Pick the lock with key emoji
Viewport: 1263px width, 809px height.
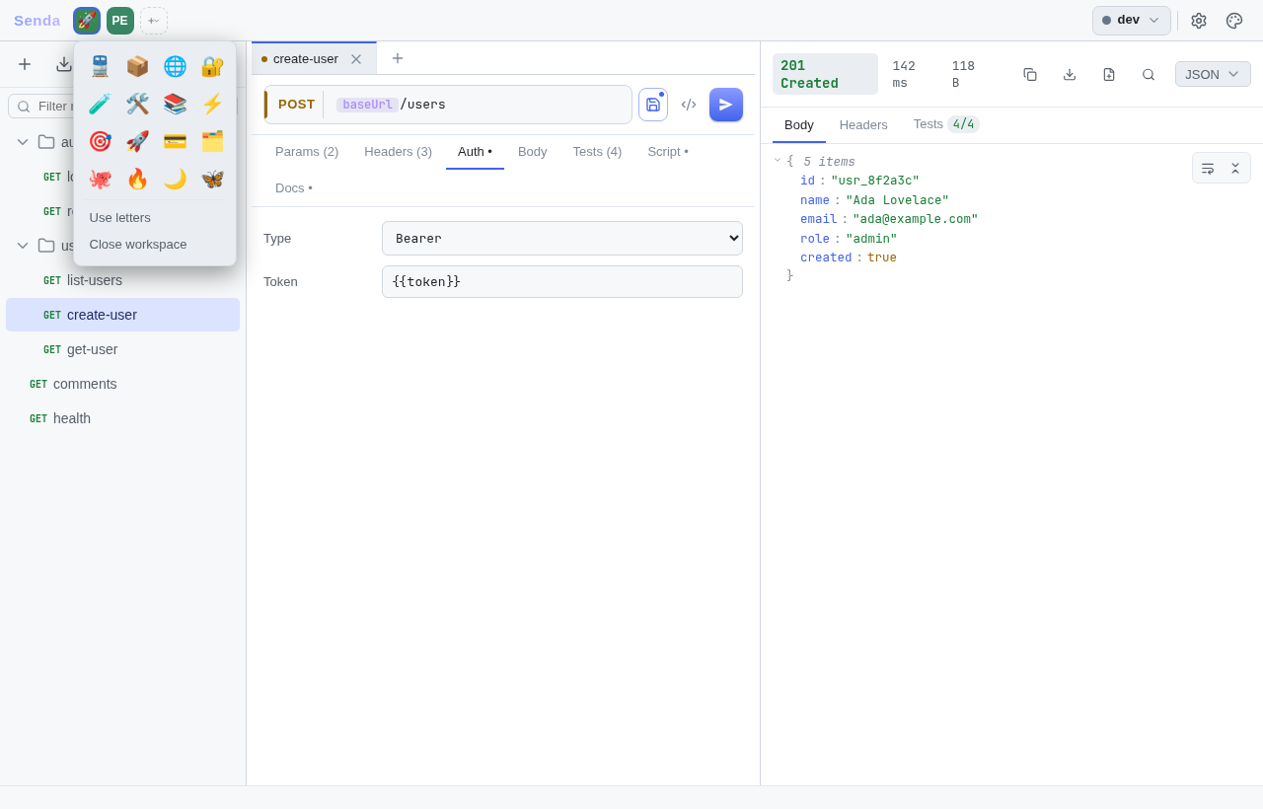pyautogui.click(x=212, y=66)
